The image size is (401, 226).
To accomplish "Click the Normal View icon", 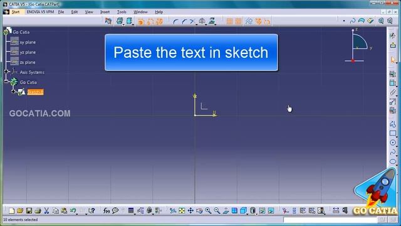I will click(226, 211).
